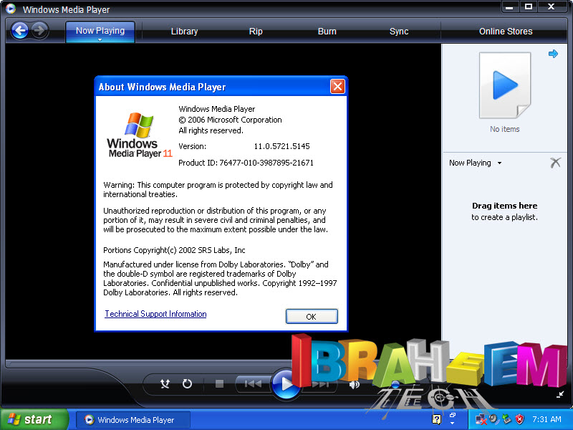The image size is (573, 430).
Task: Click the Safely Remove Hardware tray icon
Action: pyautogui.click(x=506, y=419)
